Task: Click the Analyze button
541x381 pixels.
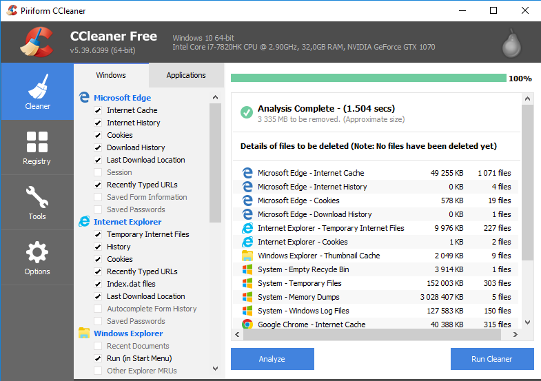Action: tap(273, 359)
